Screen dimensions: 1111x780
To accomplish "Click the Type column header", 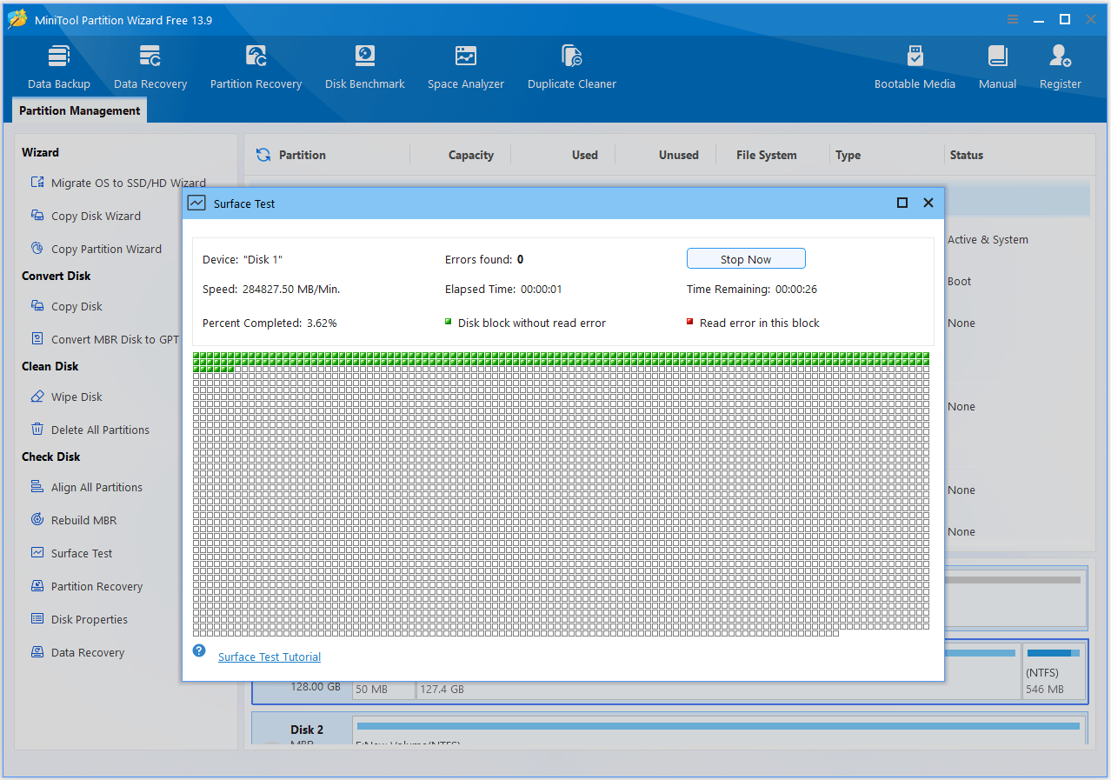I will [848, 155].
